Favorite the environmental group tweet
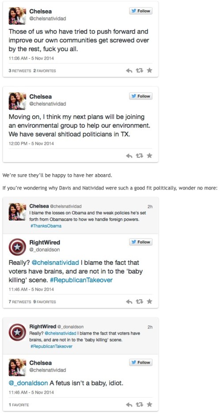Screen dimensions: 221x415 click(x=149, y=156)
